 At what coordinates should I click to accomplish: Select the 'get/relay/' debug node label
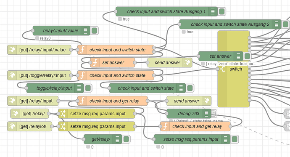click(x=101, y=139)
